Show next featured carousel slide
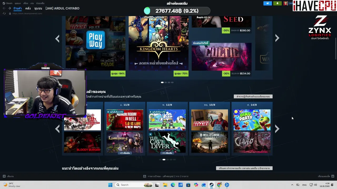337x189 pixels. pyautogui.click(x=277, y=38)
